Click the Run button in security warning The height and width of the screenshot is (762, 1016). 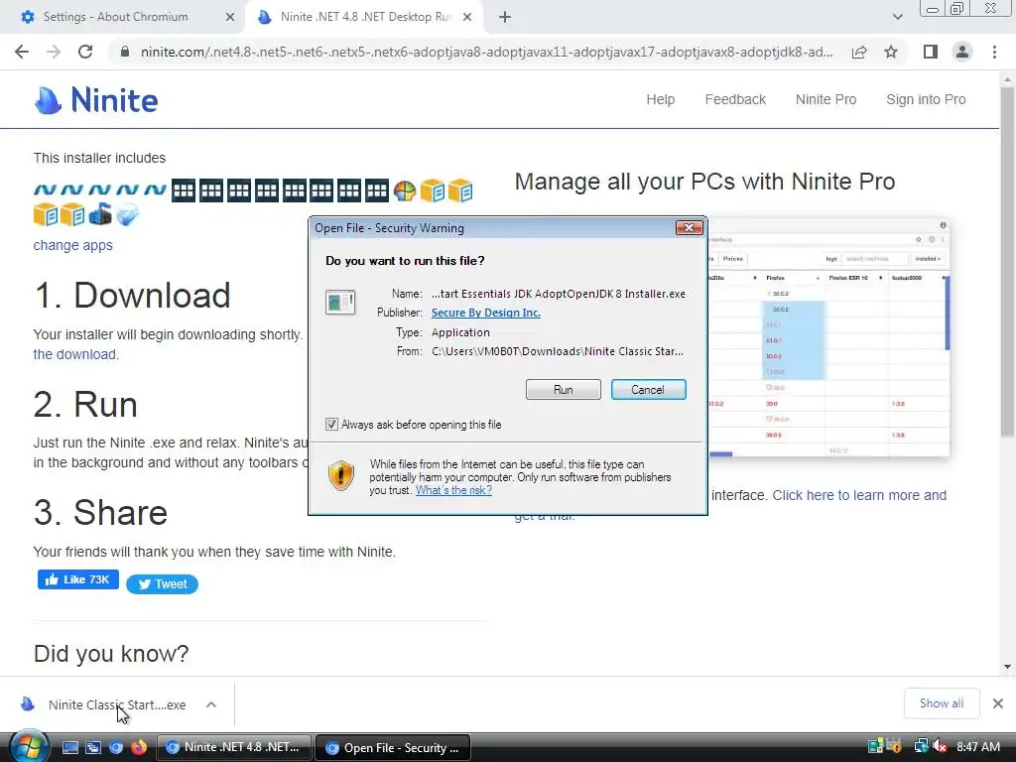coord(564,389)
